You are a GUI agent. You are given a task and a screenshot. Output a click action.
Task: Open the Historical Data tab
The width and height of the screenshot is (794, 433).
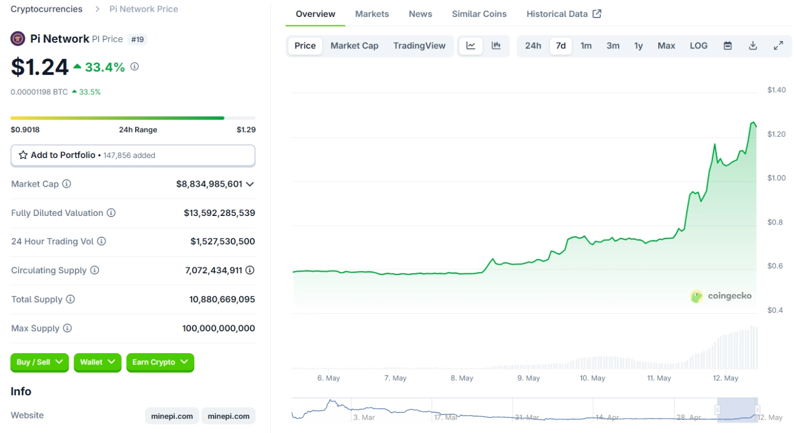pyautogui.click(x=564, y=13)
